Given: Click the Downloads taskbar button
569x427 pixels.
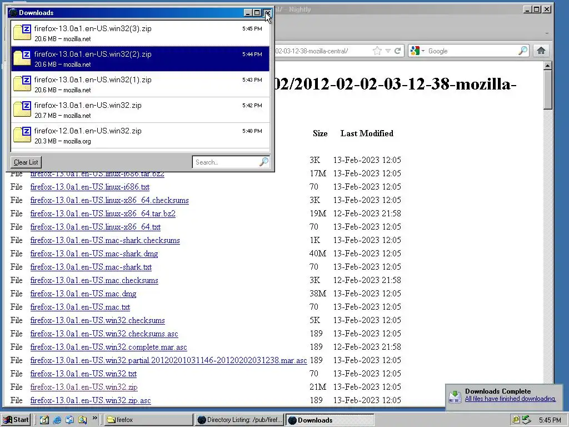Looking at the screenshot, I should (330, 420).
